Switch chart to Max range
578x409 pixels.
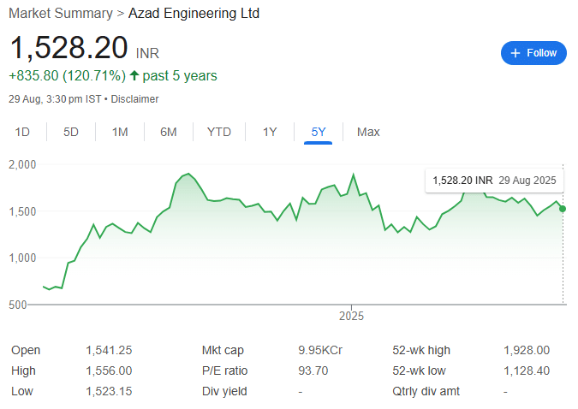[x=368, y=132]
